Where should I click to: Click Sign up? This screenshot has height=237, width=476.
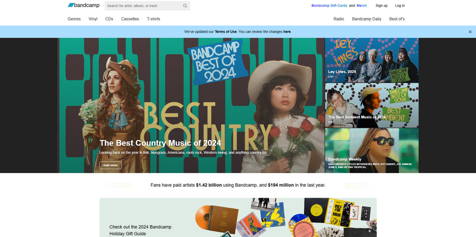tap(382, 6)
